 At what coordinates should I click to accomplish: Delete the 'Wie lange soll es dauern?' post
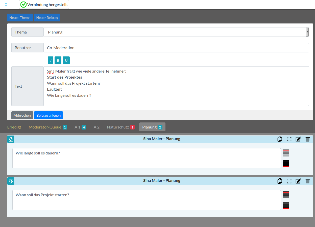point(307,139)
